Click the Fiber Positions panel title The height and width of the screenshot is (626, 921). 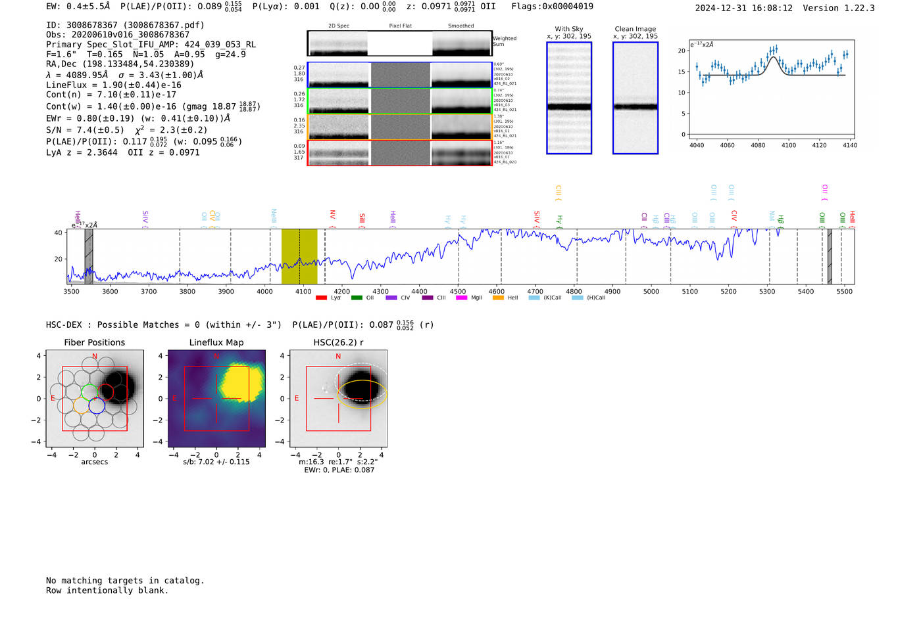95,342
